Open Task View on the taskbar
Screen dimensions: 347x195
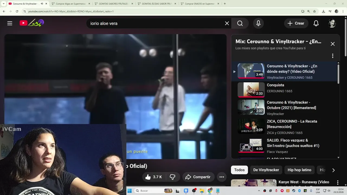click(x=178, y=191)
